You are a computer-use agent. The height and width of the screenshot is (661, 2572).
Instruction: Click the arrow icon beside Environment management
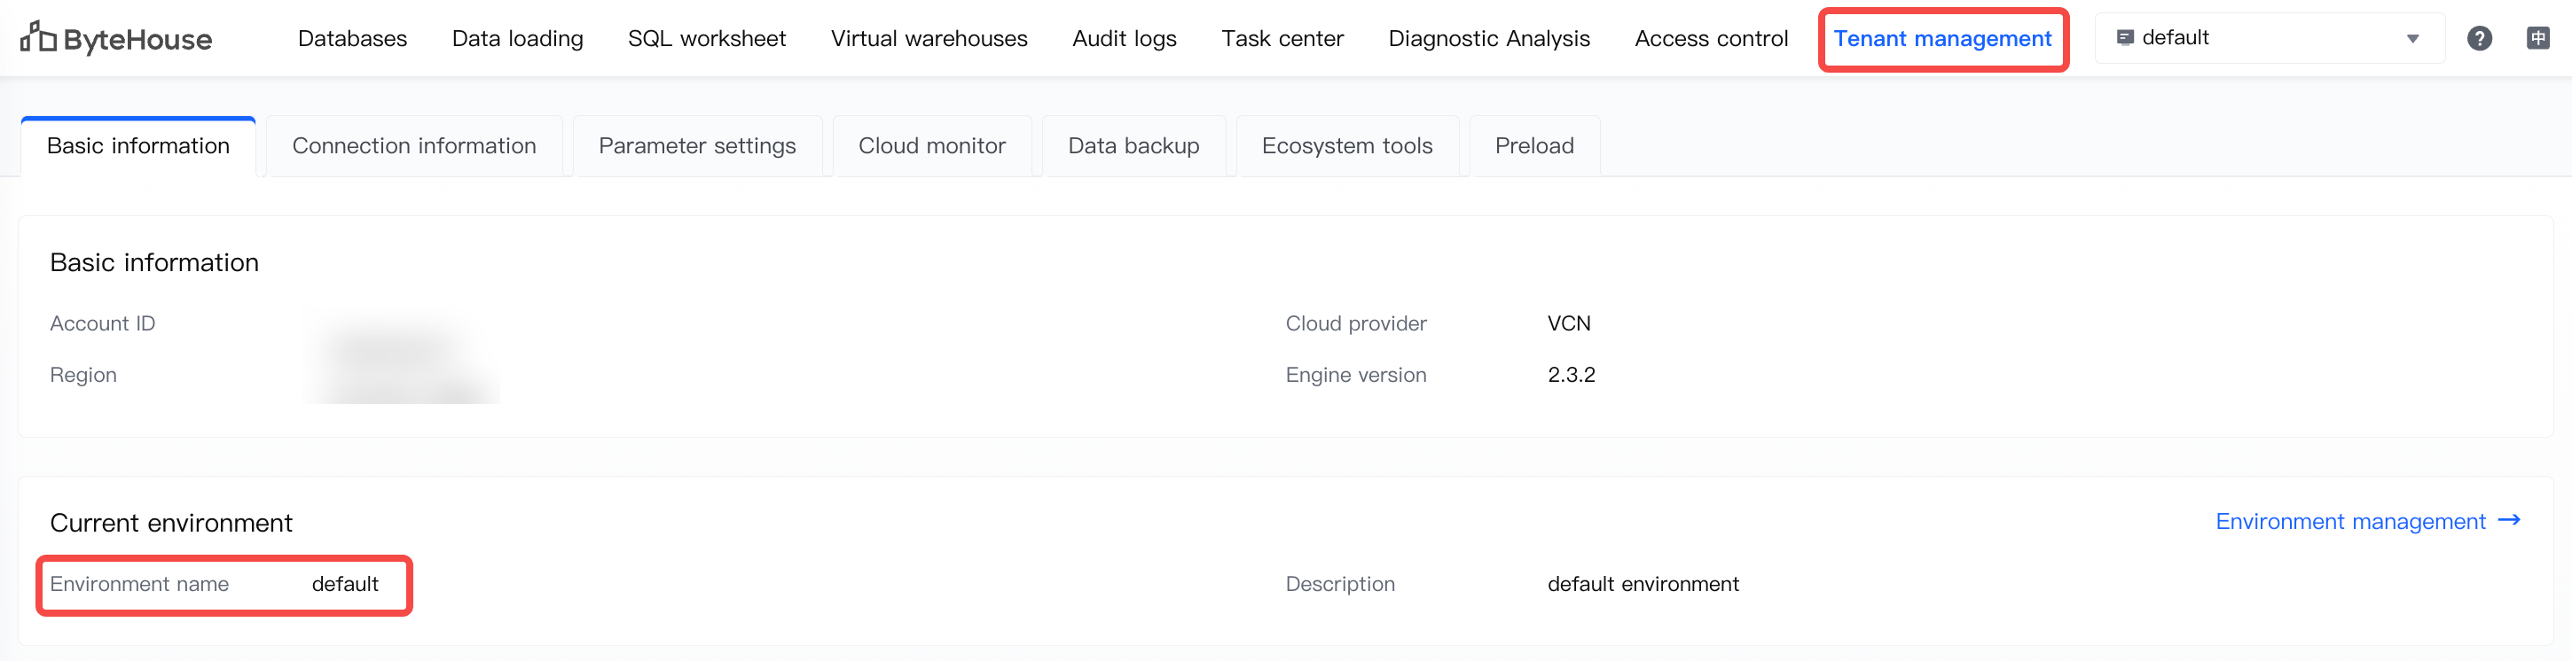point(2509,520)
